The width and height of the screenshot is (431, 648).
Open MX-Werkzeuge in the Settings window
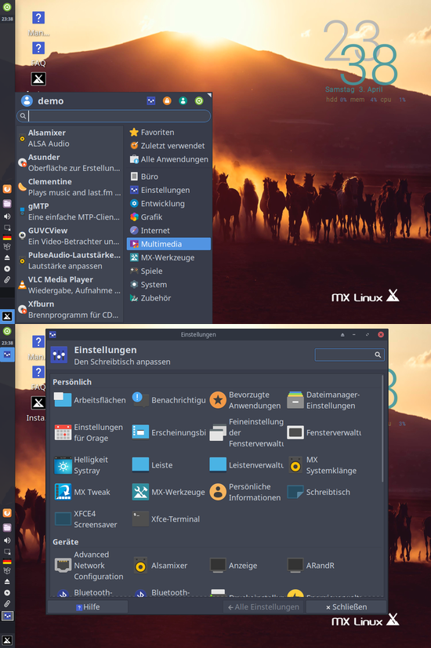[x=168, y=492]
